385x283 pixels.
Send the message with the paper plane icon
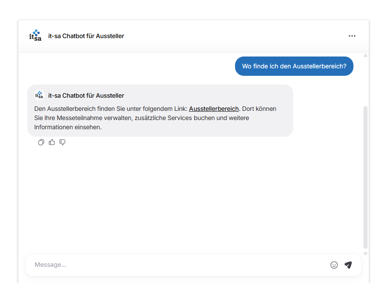[348, 265]
